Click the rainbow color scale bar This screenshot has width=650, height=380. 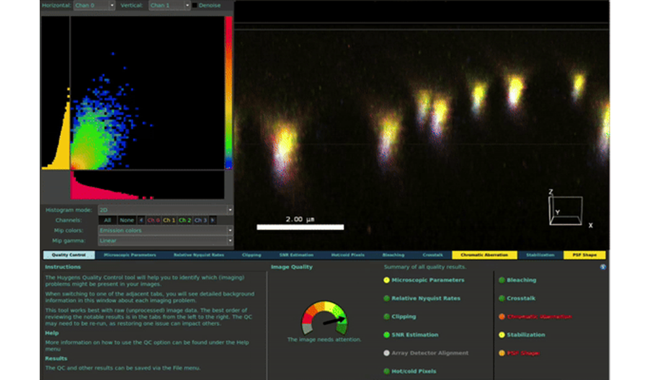tap(229, 93)
